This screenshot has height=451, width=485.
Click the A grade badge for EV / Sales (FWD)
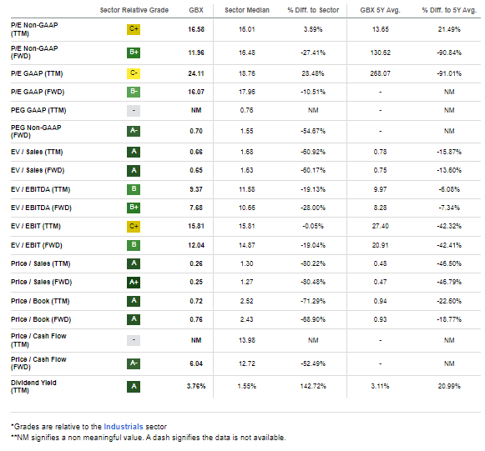pyautogui.click(x=134, y=171)
